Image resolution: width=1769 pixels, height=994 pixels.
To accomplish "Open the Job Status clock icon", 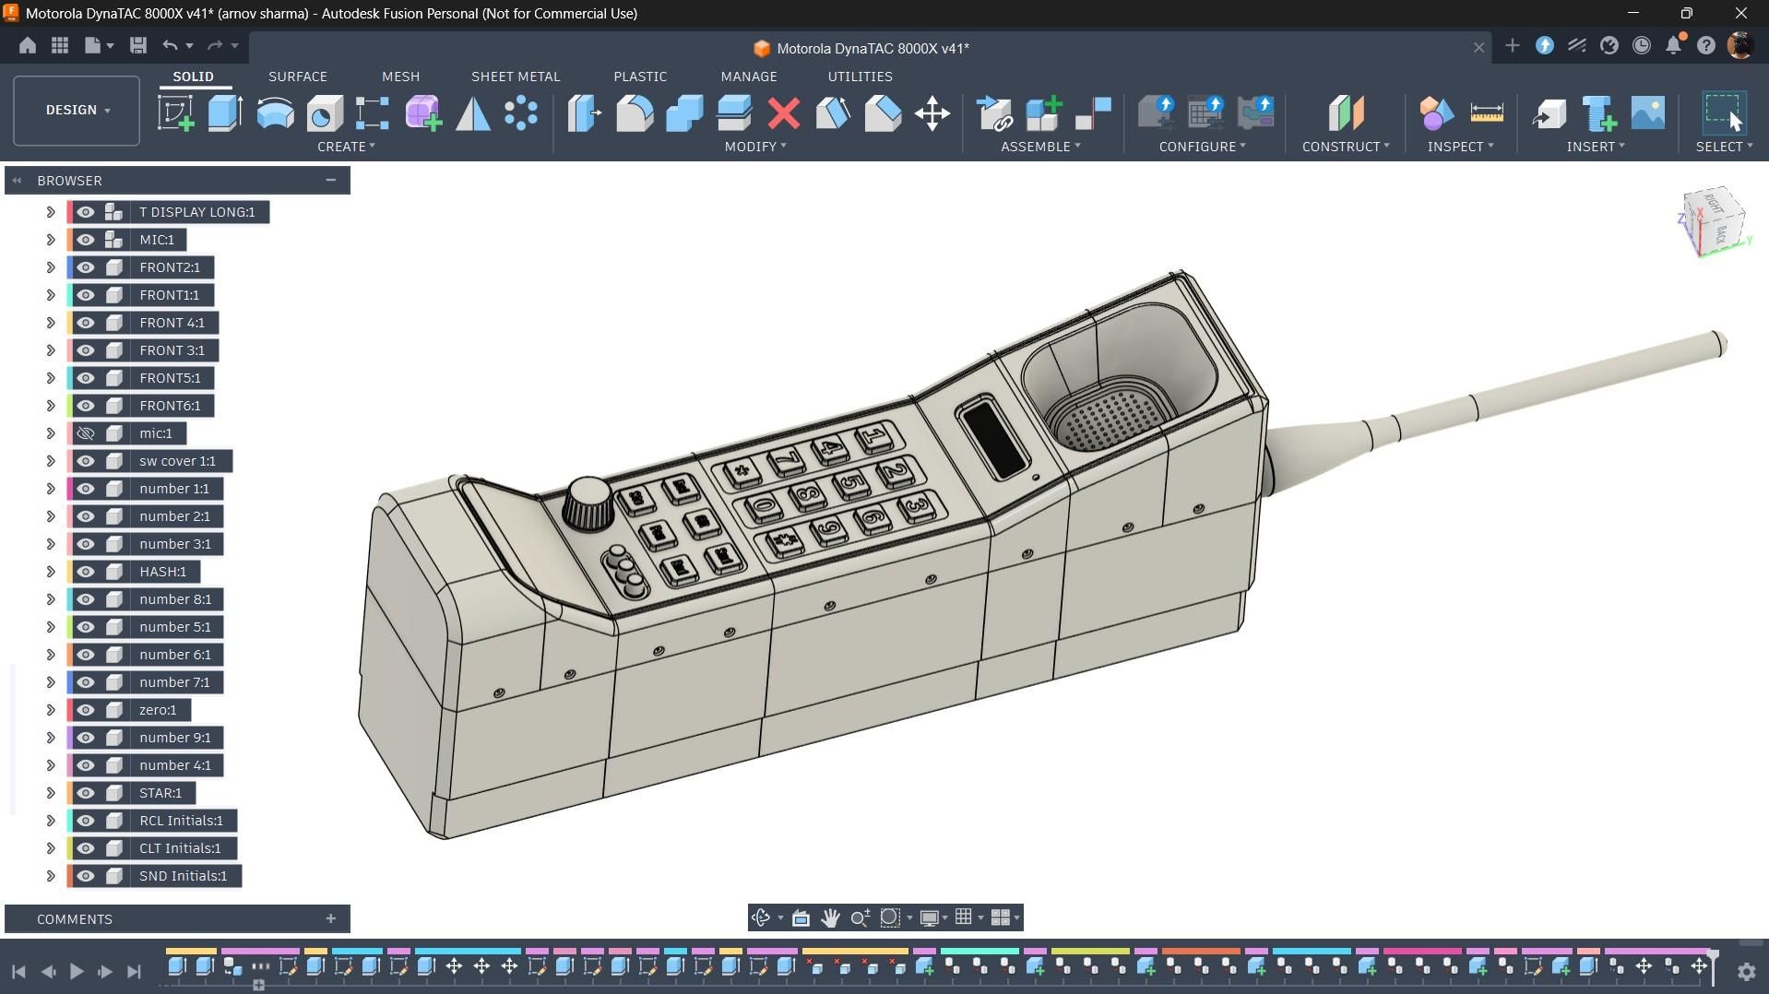I will click(1642, 45).
